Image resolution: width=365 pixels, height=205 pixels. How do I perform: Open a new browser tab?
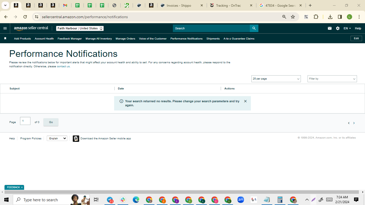pos(310,5)
